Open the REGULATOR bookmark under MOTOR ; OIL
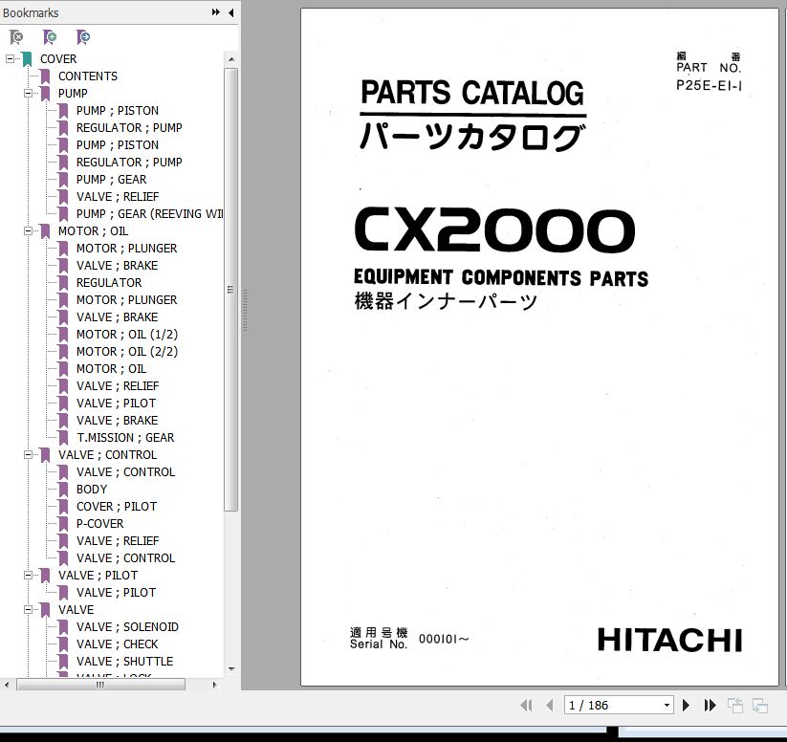This screenshot has height=742, width=787. [109, 283]
